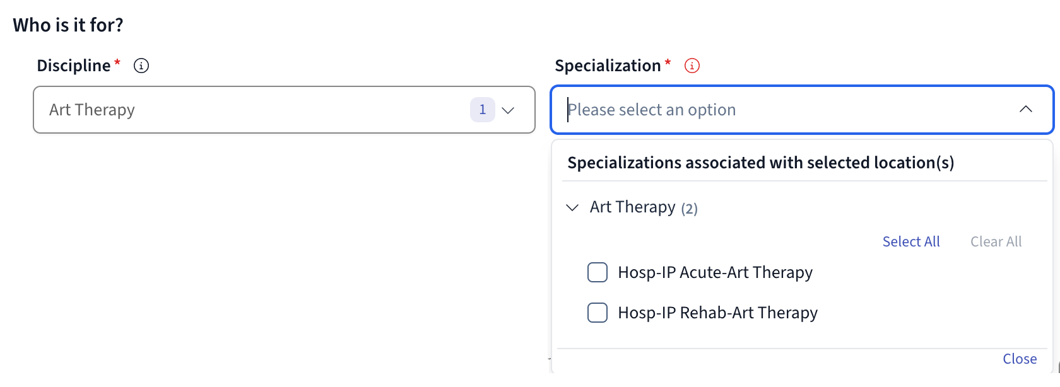Screen dimensions: 1060x387
Task: Click the selected count badge showing 1
Action: 482,110
